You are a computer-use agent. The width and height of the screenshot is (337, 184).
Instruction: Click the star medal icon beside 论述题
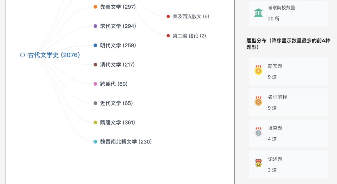258,163
